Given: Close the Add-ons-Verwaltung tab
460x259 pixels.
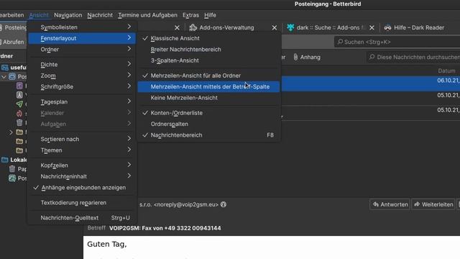Looking at the screenshot, I should click(275, 27).
